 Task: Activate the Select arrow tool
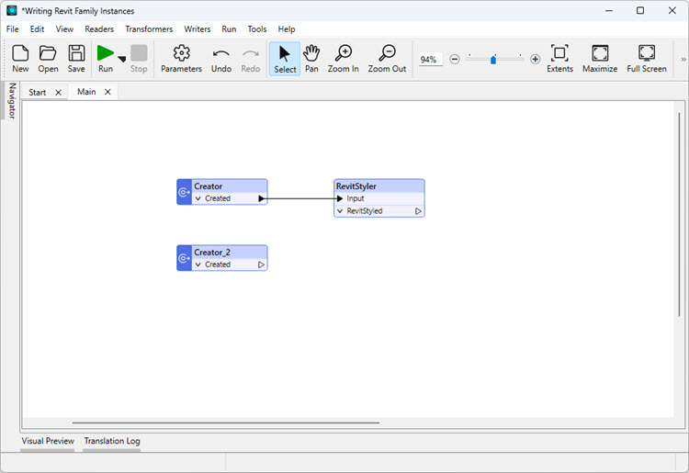pos(285,53)
